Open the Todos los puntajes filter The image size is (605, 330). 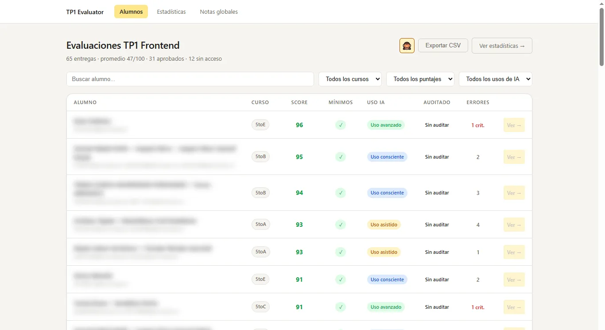pos(420,79)
